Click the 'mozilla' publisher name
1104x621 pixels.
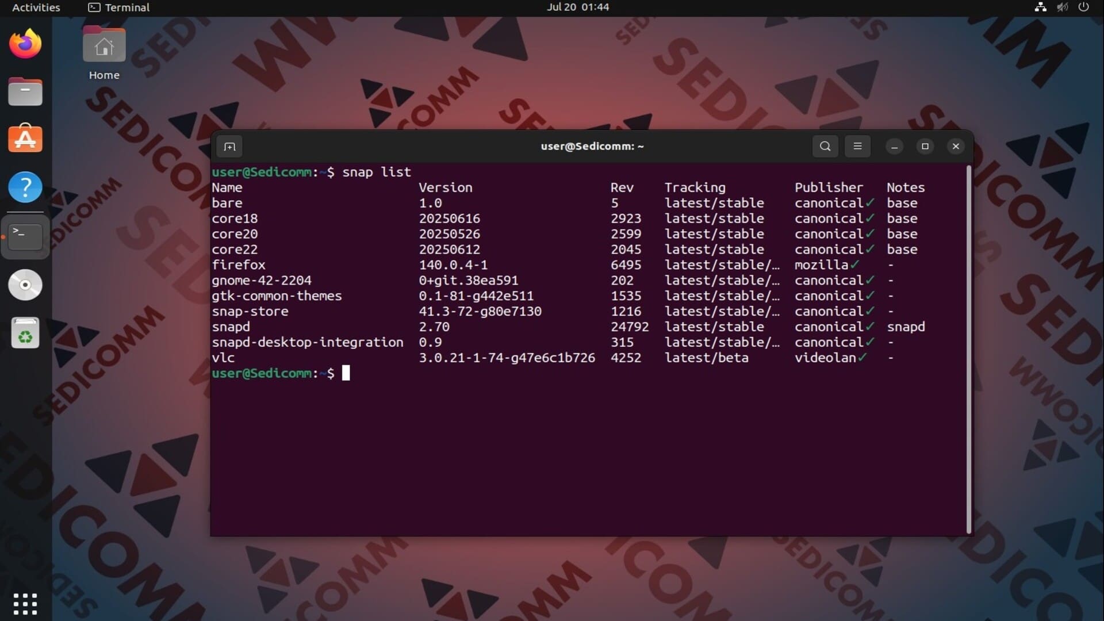click(x=822, y=265)
